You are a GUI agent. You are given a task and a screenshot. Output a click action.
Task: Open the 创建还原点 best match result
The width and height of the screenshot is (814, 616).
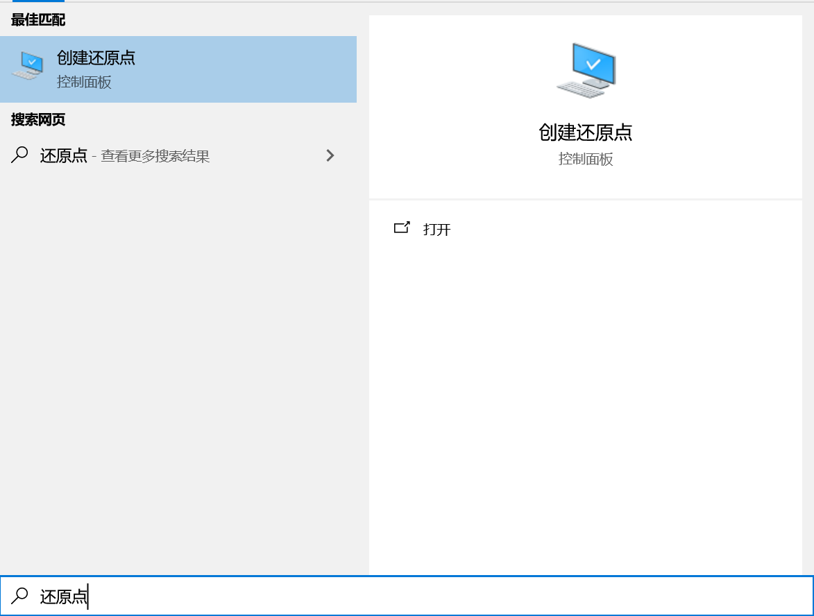click(178, 69)
